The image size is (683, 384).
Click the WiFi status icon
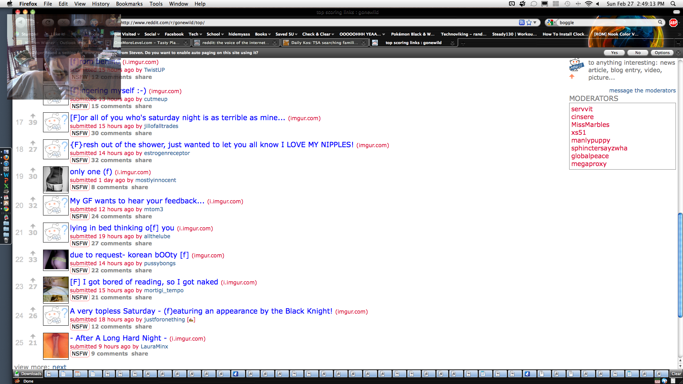click(x=588, y=4)
